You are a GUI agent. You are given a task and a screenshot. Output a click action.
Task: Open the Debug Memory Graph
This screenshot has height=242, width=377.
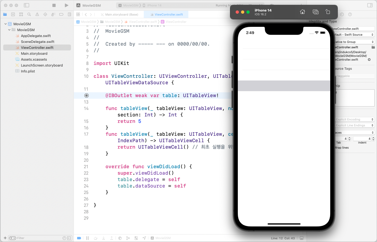click(128, 238)
